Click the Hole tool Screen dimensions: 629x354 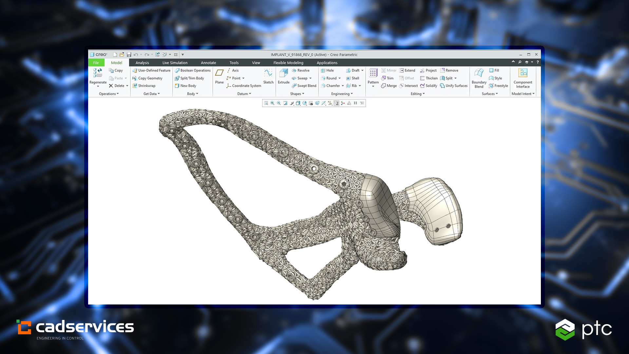point(327,70)
